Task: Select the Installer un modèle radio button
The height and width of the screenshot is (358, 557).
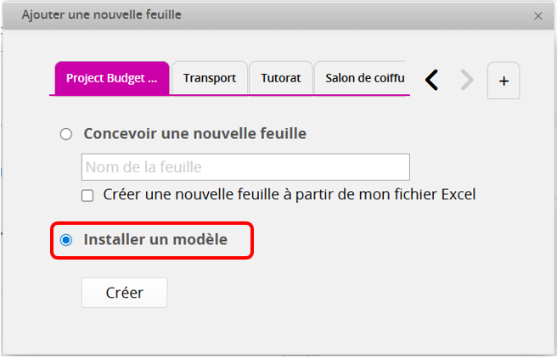Action: click(66, 240)
